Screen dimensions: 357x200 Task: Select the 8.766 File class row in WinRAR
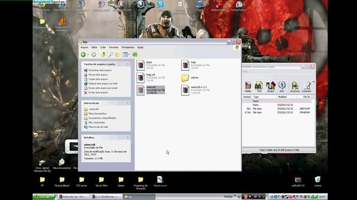click(277, 112)
